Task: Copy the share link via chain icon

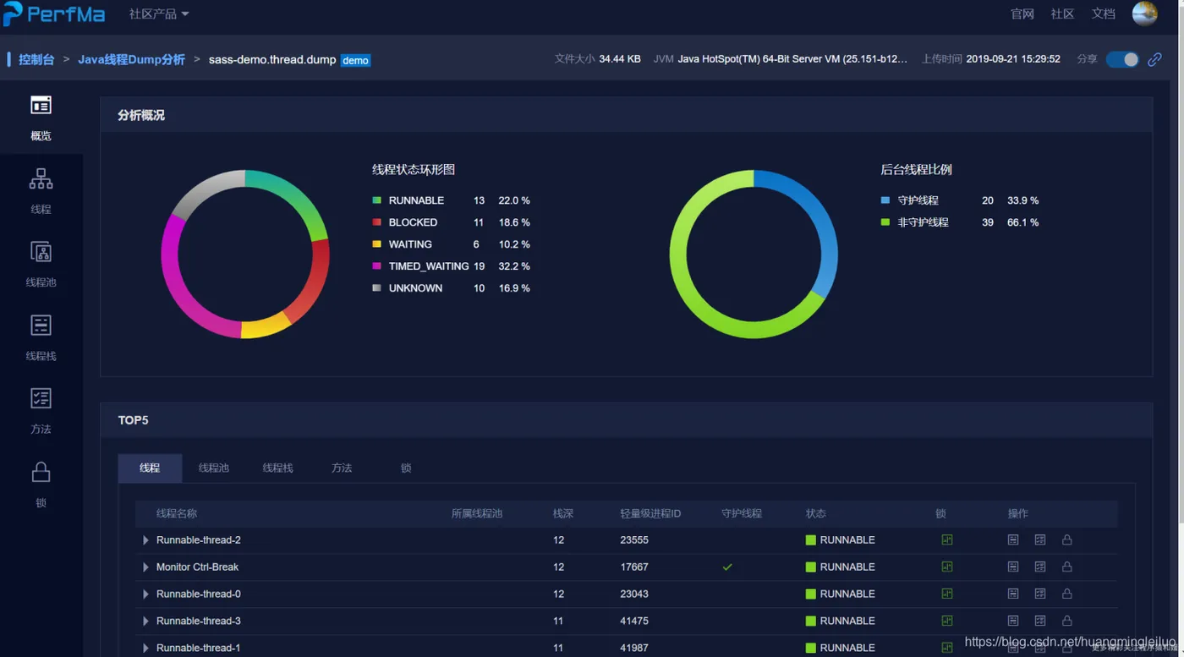Action: [1154, 59]
